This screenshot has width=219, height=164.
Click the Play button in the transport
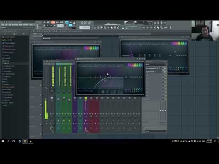(47, 26)
